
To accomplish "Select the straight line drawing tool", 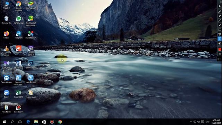I will pos(220,20).
